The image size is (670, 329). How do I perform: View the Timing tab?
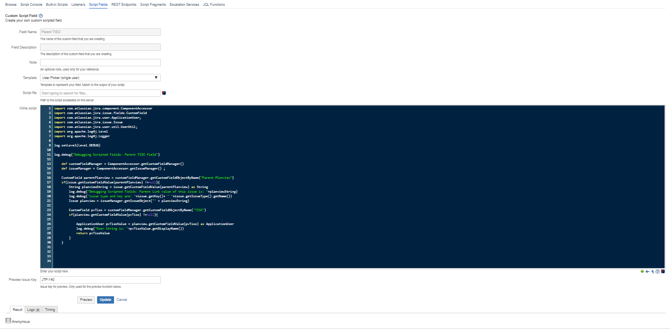50,310
